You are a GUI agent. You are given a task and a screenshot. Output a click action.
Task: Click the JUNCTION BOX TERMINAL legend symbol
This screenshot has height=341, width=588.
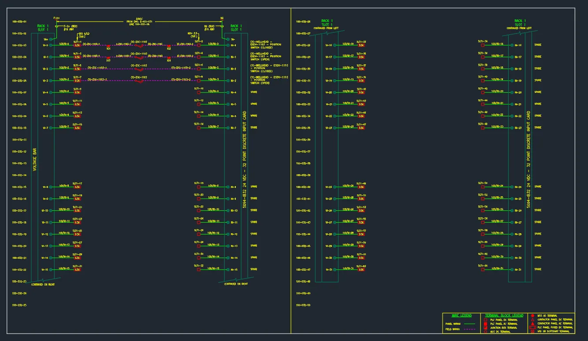pyautogui.click(x=485, y=328)
